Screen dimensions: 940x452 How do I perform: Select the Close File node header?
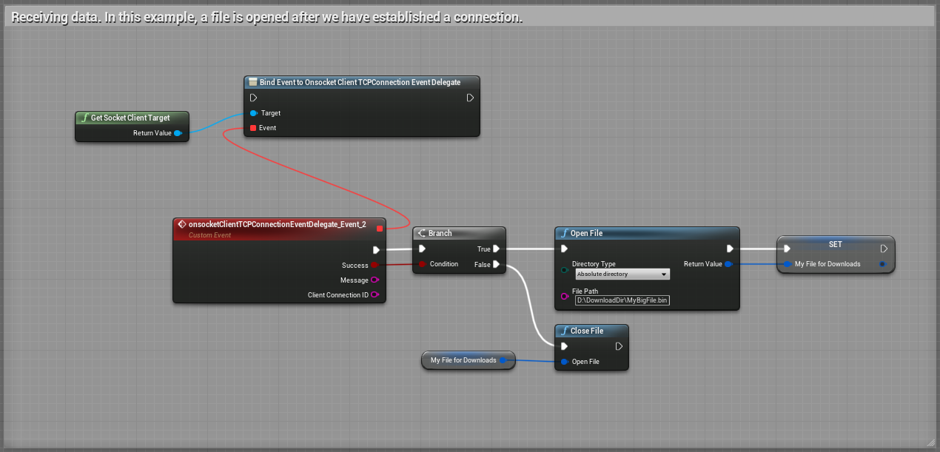click(x=591, y=331)
